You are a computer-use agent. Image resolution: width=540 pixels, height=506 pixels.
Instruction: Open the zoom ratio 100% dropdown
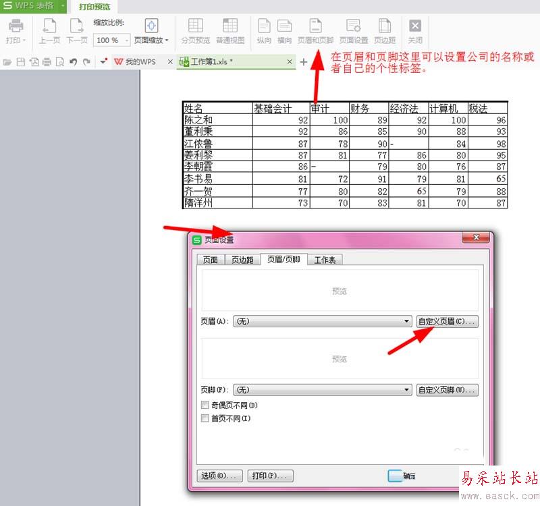tap(127, 40)
